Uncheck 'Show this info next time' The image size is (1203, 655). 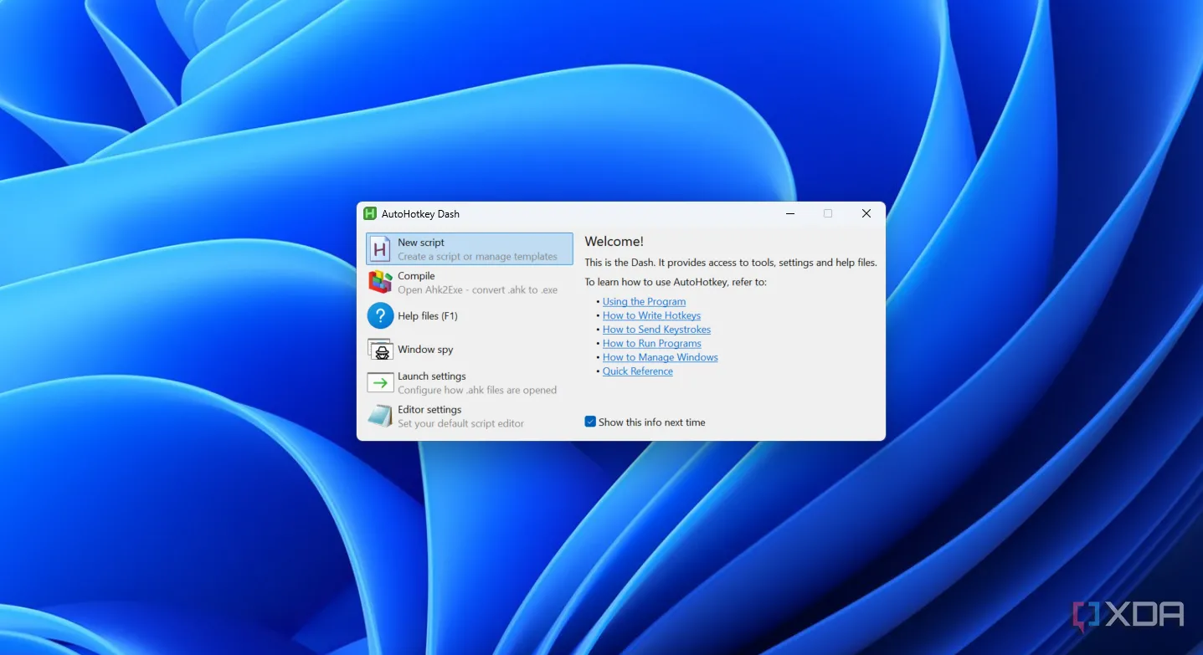point(590,422)
